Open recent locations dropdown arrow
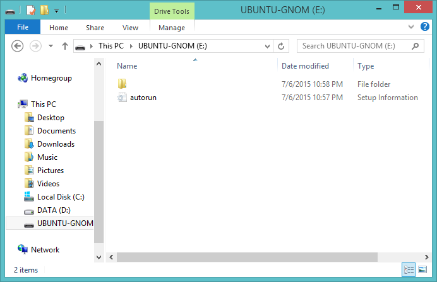This screenshot has height=282, width=437. click(x=51, y=46)
